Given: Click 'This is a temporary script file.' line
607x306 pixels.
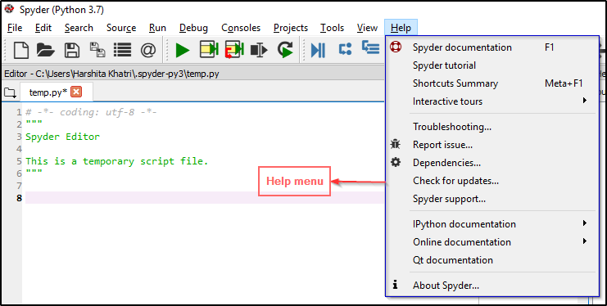Looking at the screenshot, I should (x=117, y=161).
